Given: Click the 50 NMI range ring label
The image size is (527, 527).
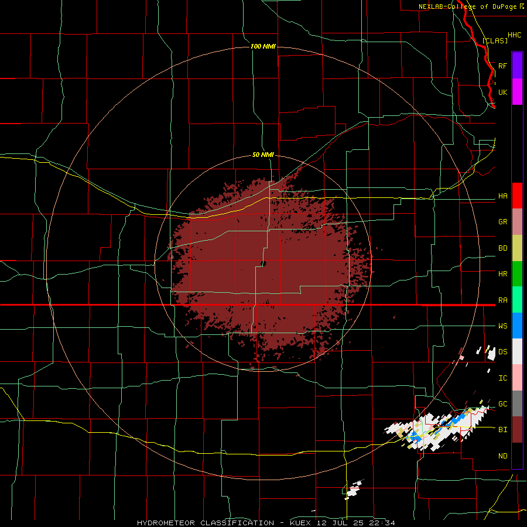Looking at the screenshot, I should coord(263,155).
